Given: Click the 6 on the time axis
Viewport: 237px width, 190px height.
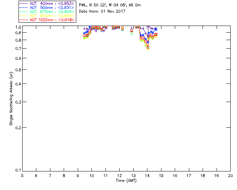Looking at the screenshot, I should click(x=36, y=176).
